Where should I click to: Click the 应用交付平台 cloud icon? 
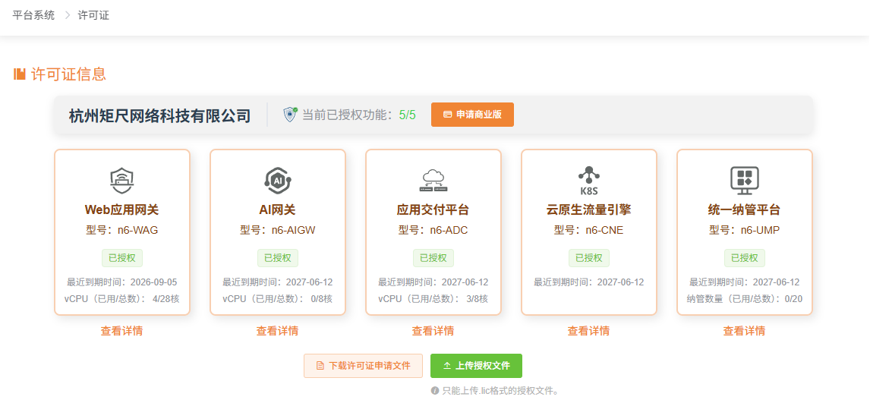[x=433, y=180]
